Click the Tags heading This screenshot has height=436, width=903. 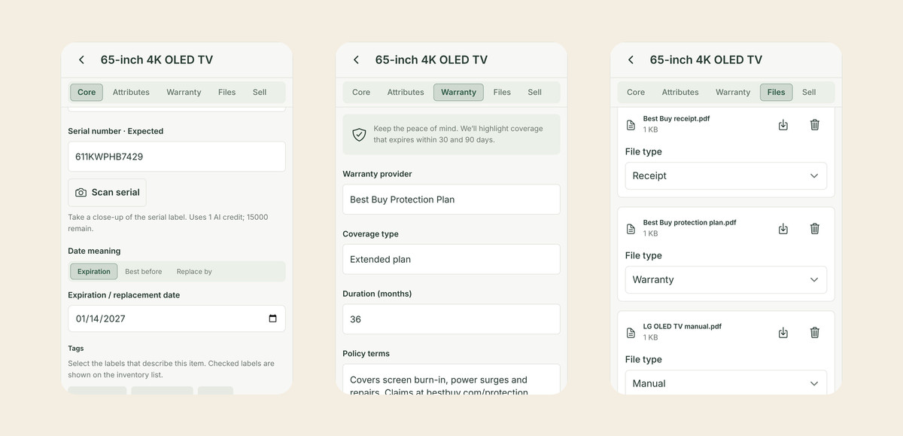click(x=75, y=349)
